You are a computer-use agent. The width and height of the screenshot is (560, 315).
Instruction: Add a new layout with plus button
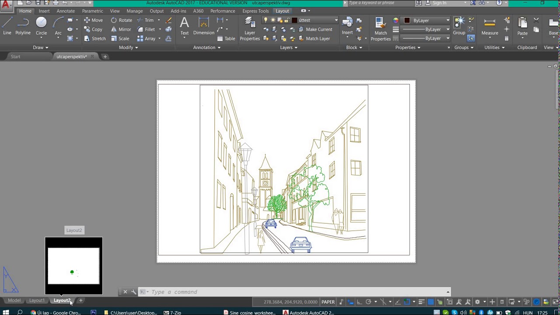80,301
